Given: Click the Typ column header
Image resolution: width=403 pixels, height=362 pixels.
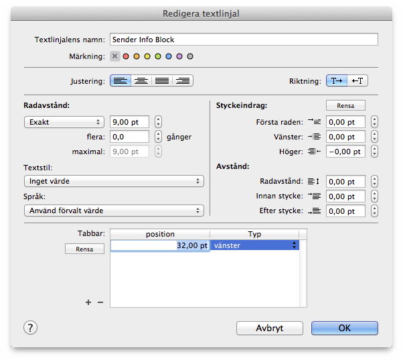Looking at the screenshot, I should [254, 234].
